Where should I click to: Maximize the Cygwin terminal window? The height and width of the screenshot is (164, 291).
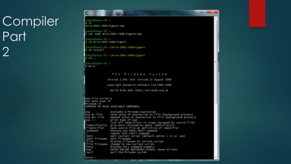(204, 12)
